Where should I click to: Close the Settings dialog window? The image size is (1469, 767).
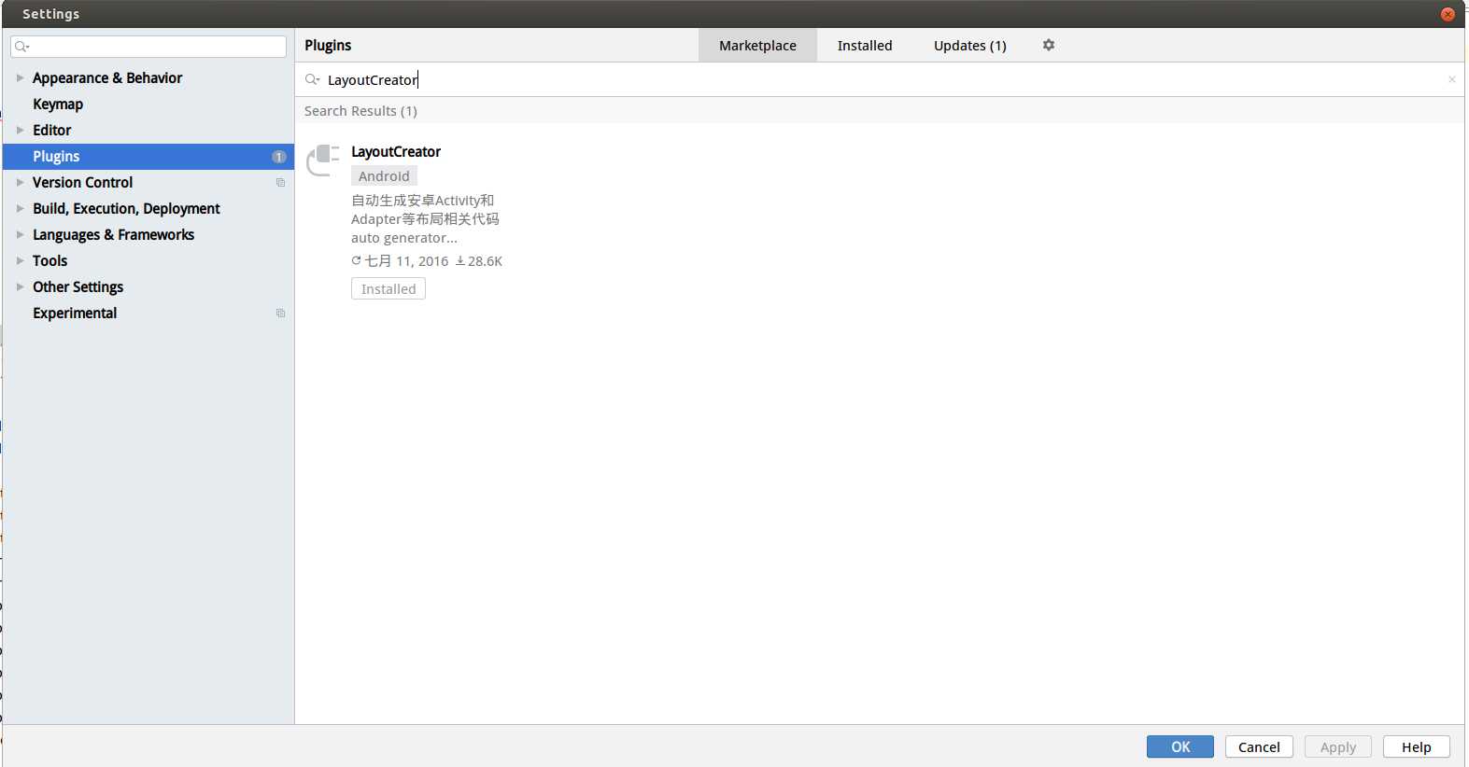click(1448, 14)
